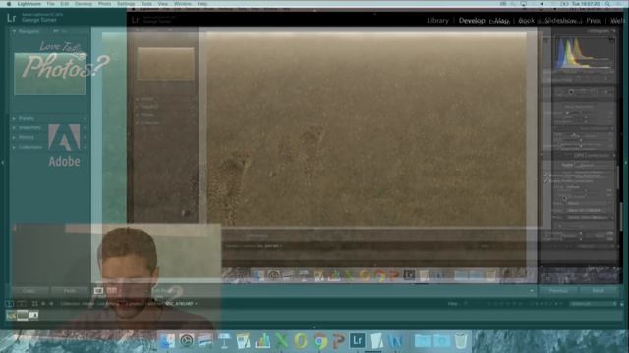The width and height of the screenshot is (629, 353).
Task: Toggle the first Lens Corrections checkbox
Action: pyautogui.click(x=546, y=176)
